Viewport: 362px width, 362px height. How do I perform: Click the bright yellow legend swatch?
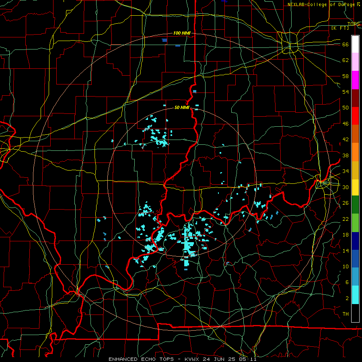pyautogui.click(x=355, y=187)
